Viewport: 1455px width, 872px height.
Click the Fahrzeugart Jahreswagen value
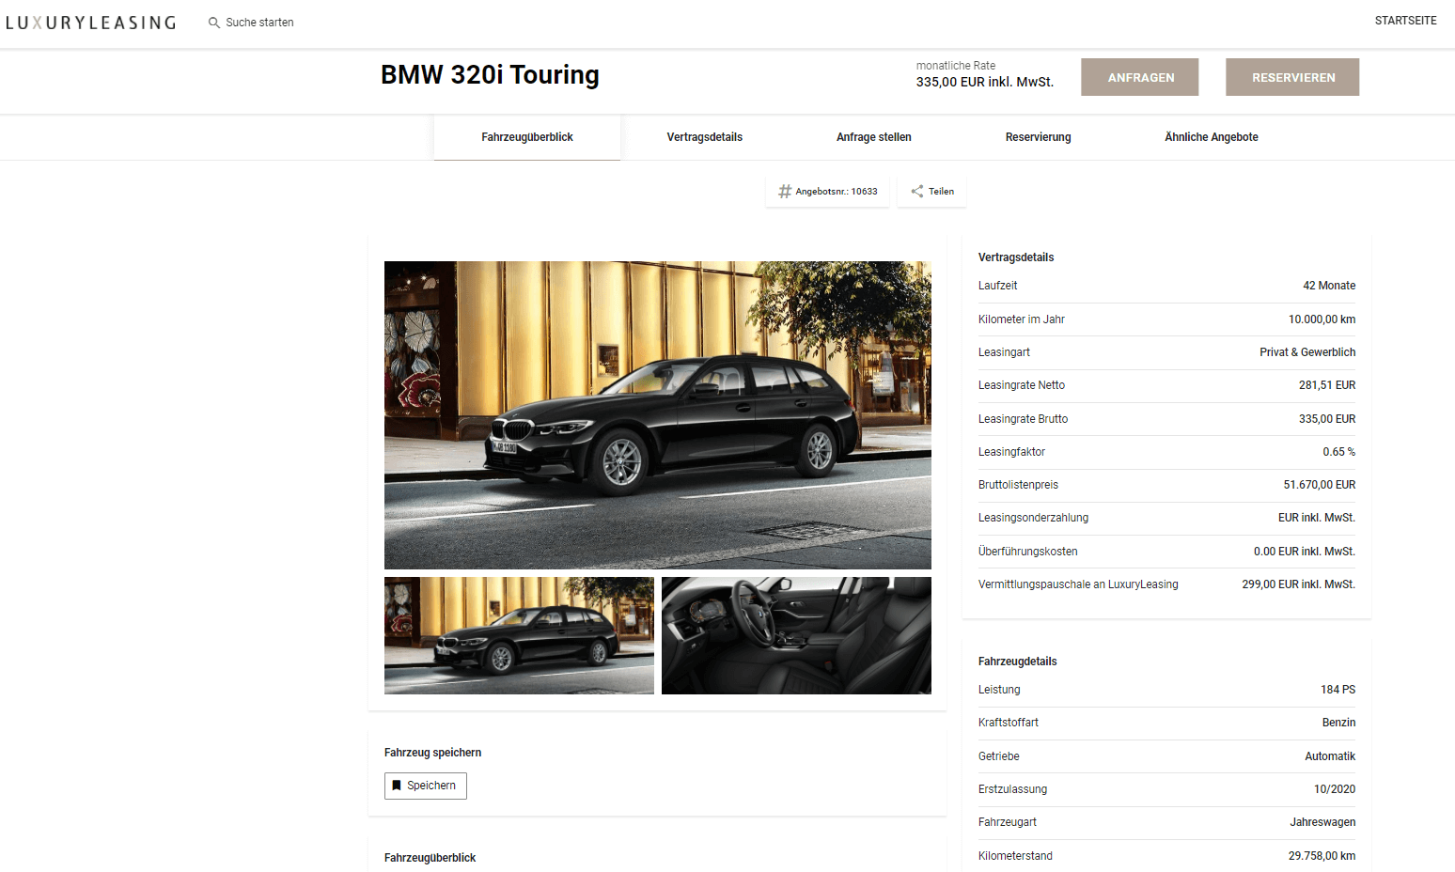(x=1322, y=822)
